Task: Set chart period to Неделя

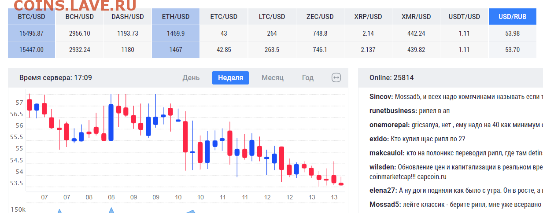Action: click(x=230, y=78)
